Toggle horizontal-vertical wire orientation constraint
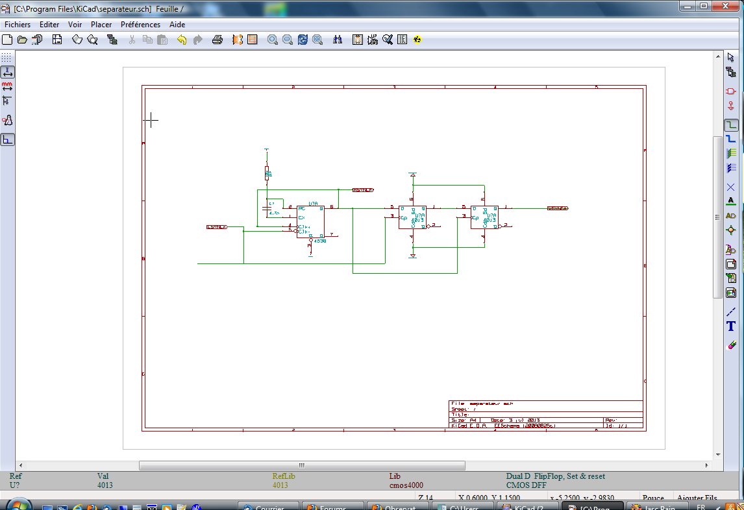Screen dimensions: 744x510 7,140
